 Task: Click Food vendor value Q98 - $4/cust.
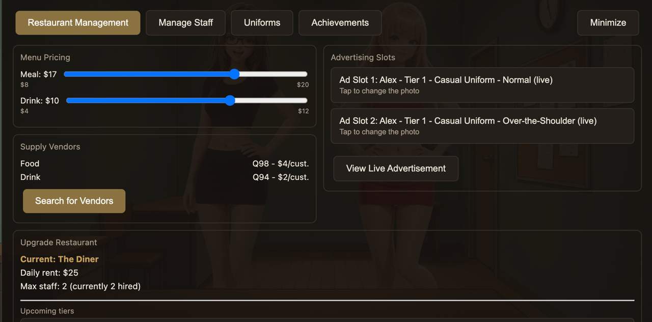tap(281, 164)
